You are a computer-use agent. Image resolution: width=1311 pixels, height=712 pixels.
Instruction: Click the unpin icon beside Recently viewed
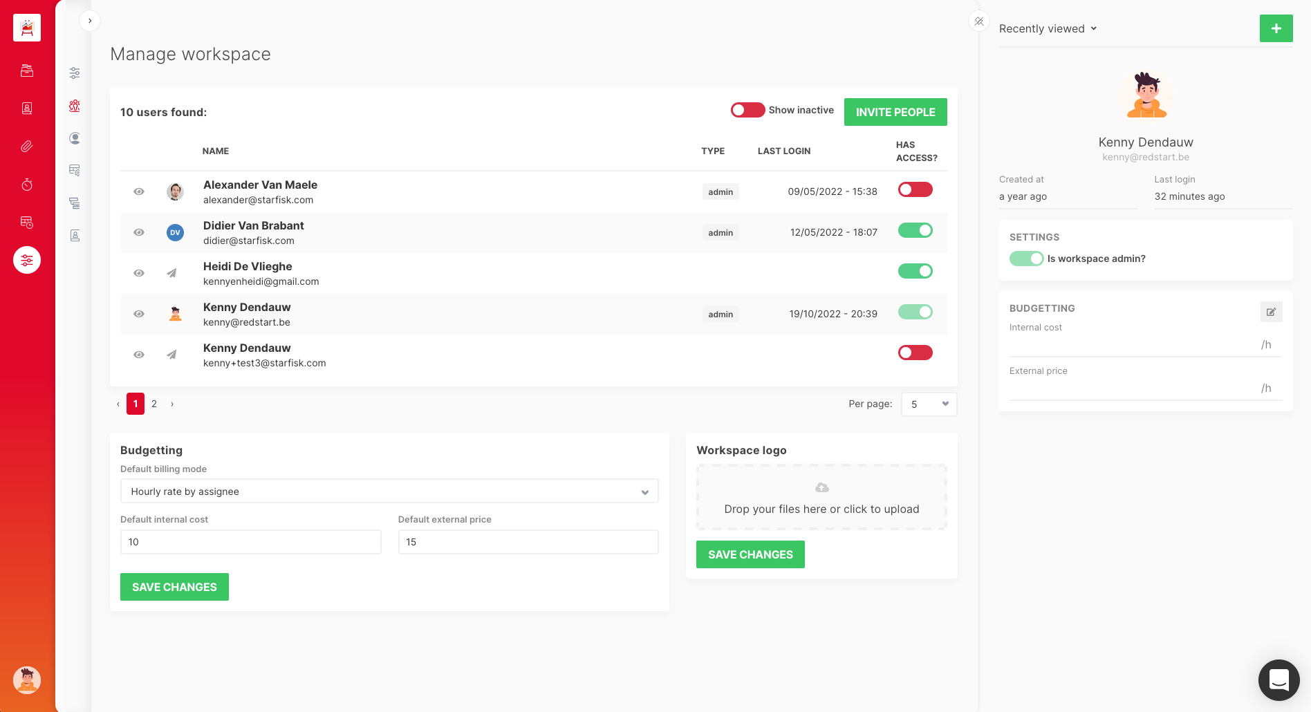click(x=979, y=21)
